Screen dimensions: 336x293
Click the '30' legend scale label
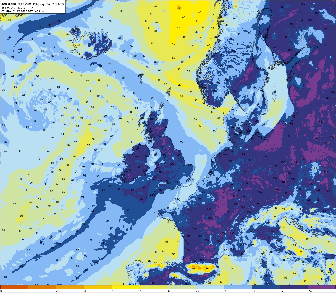(x=86, y=291)
